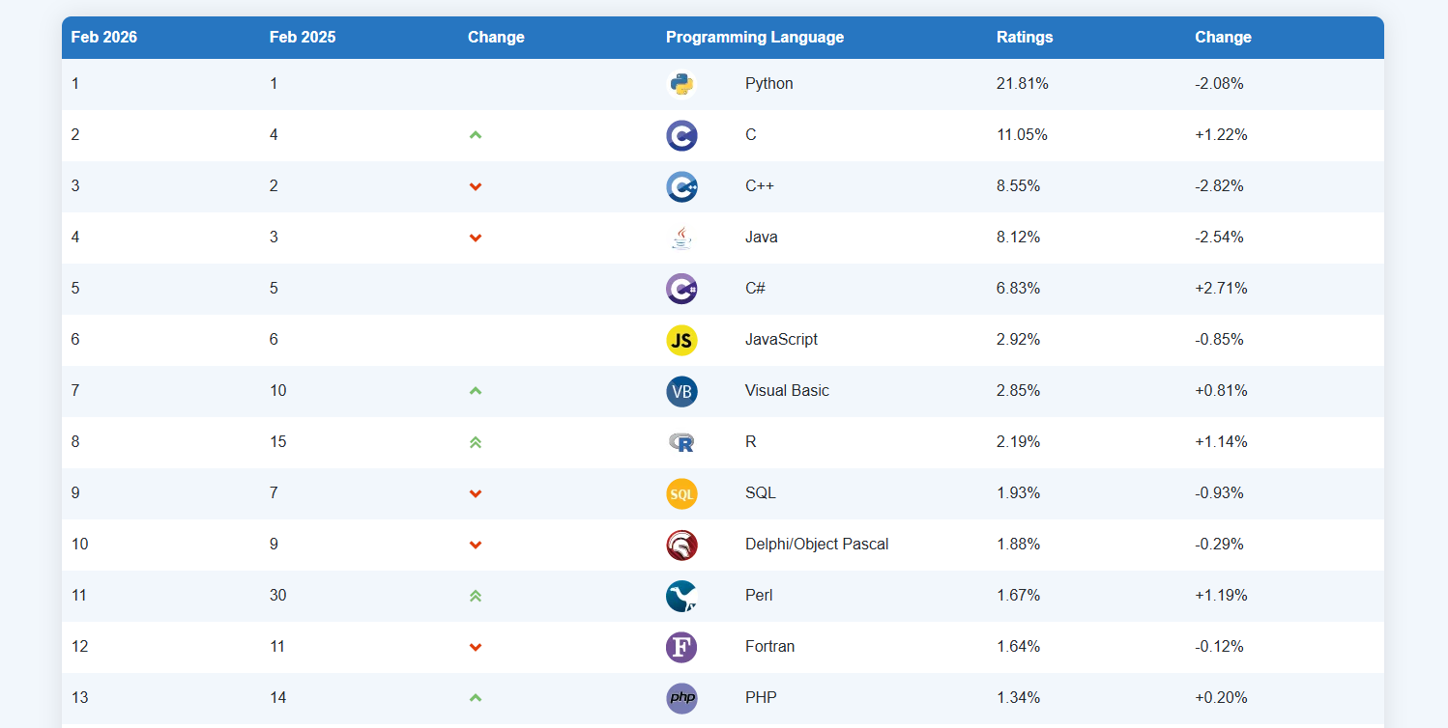Click the Programming Language column header
Image resolution: width=1448 pixels, height=728 pixels.
[x=754, y=38]
